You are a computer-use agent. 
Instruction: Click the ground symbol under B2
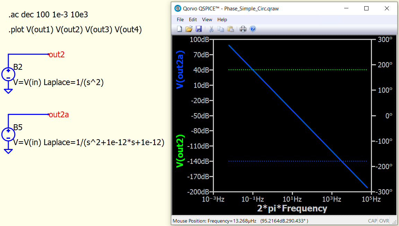pos(8,91)
